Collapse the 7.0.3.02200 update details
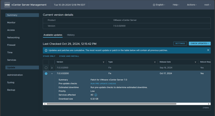 52,73
